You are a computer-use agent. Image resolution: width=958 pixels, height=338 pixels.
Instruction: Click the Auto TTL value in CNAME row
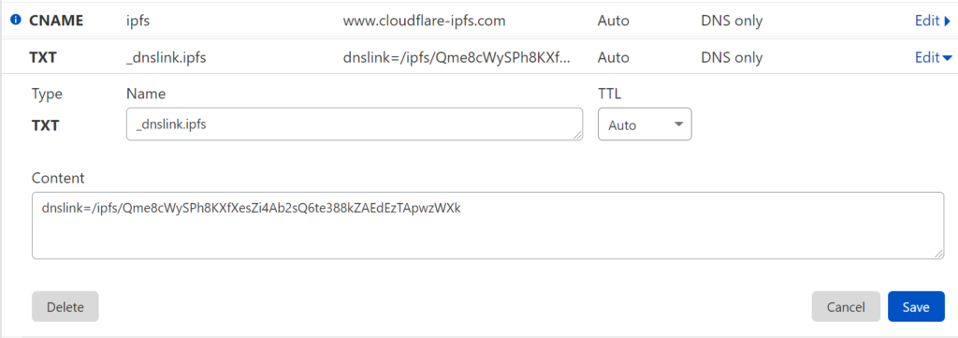(614, 21)
